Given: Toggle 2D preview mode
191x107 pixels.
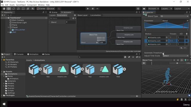Looking at the screenshot, I should point(178,60).
